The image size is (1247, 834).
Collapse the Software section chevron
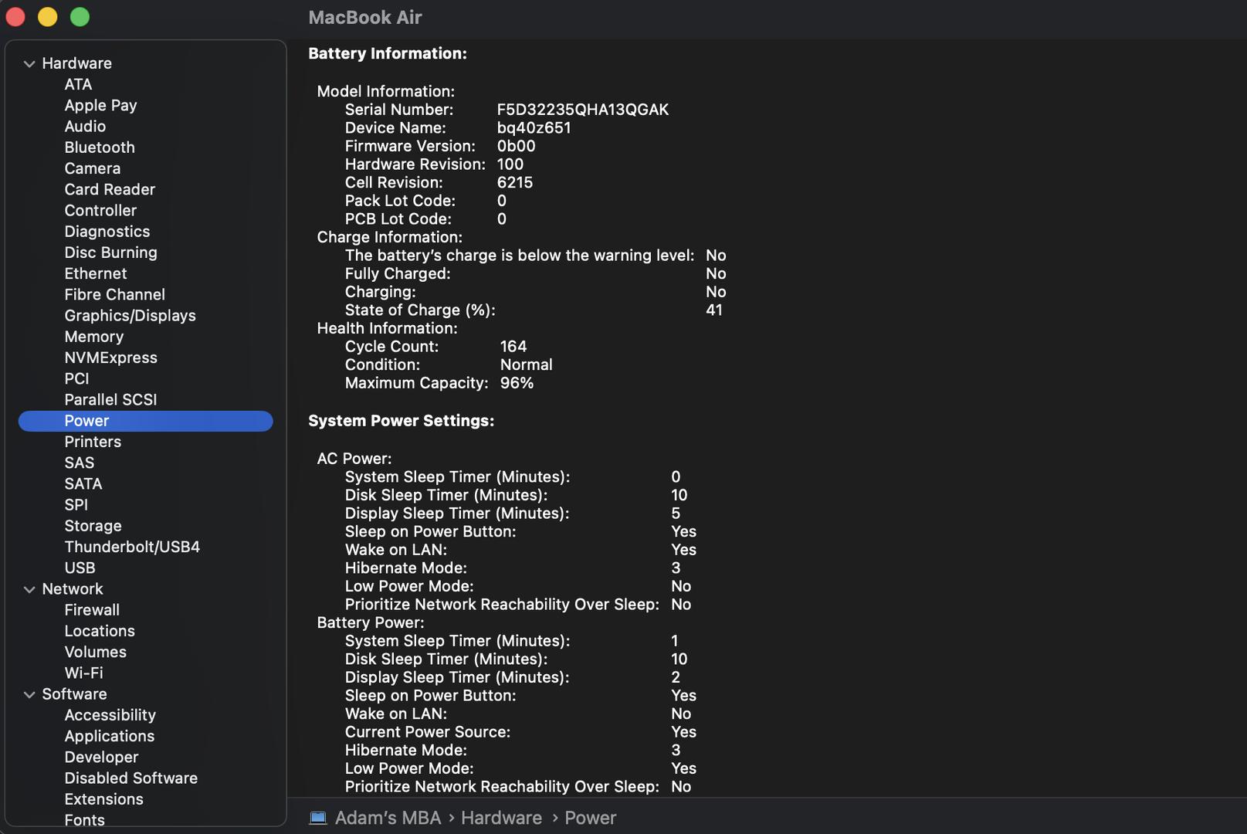coord(29,695)
